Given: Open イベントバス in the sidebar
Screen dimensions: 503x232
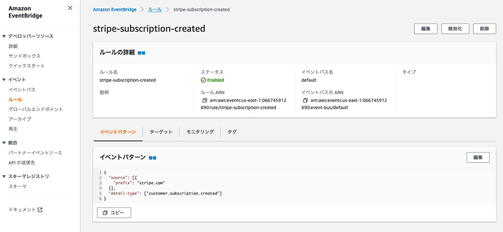Looking at the screenshot, I should pos(22,90).
